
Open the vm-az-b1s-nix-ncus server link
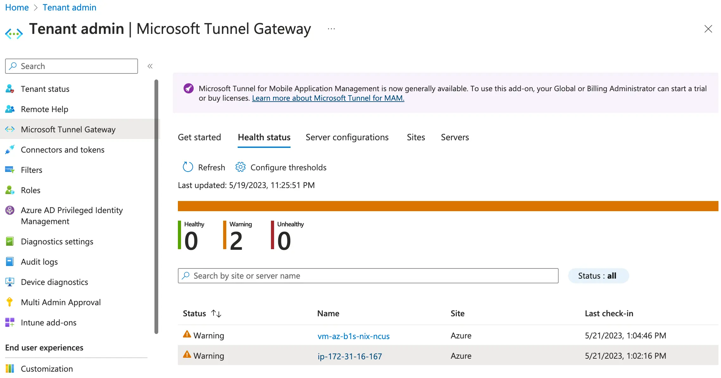[353, 336]
